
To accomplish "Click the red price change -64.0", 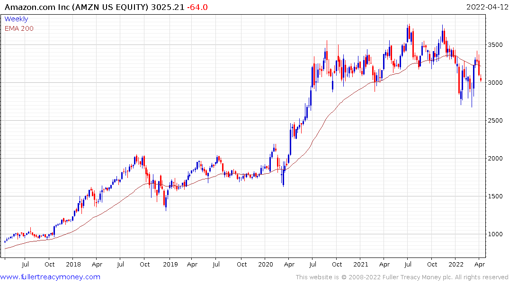I will pyautogui.click(x=197, y=7).
